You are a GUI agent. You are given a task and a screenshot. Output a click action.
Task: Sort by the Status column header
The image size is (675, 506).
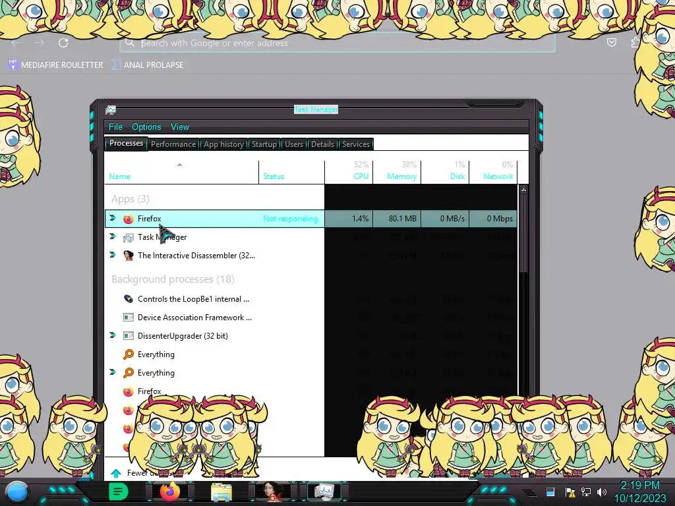[274, 177]
